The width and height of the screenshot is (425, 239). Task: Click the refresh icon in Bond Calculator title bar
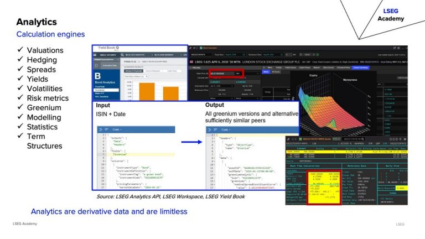pyautogui.click(x=395, y=48)
